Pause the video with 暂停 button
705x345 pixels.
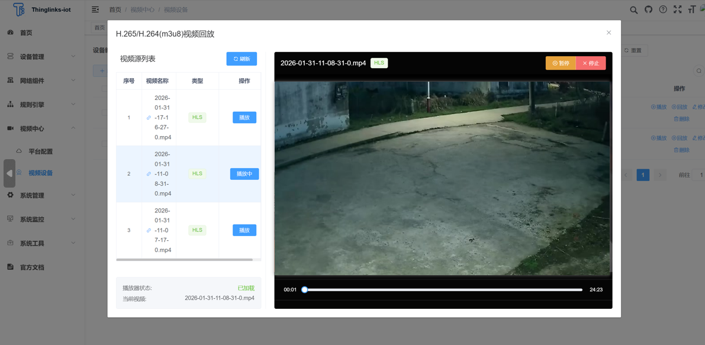(560, 63)
